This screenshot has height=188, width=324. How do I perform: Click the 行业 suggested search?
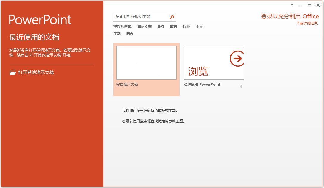tap(186, 26)
